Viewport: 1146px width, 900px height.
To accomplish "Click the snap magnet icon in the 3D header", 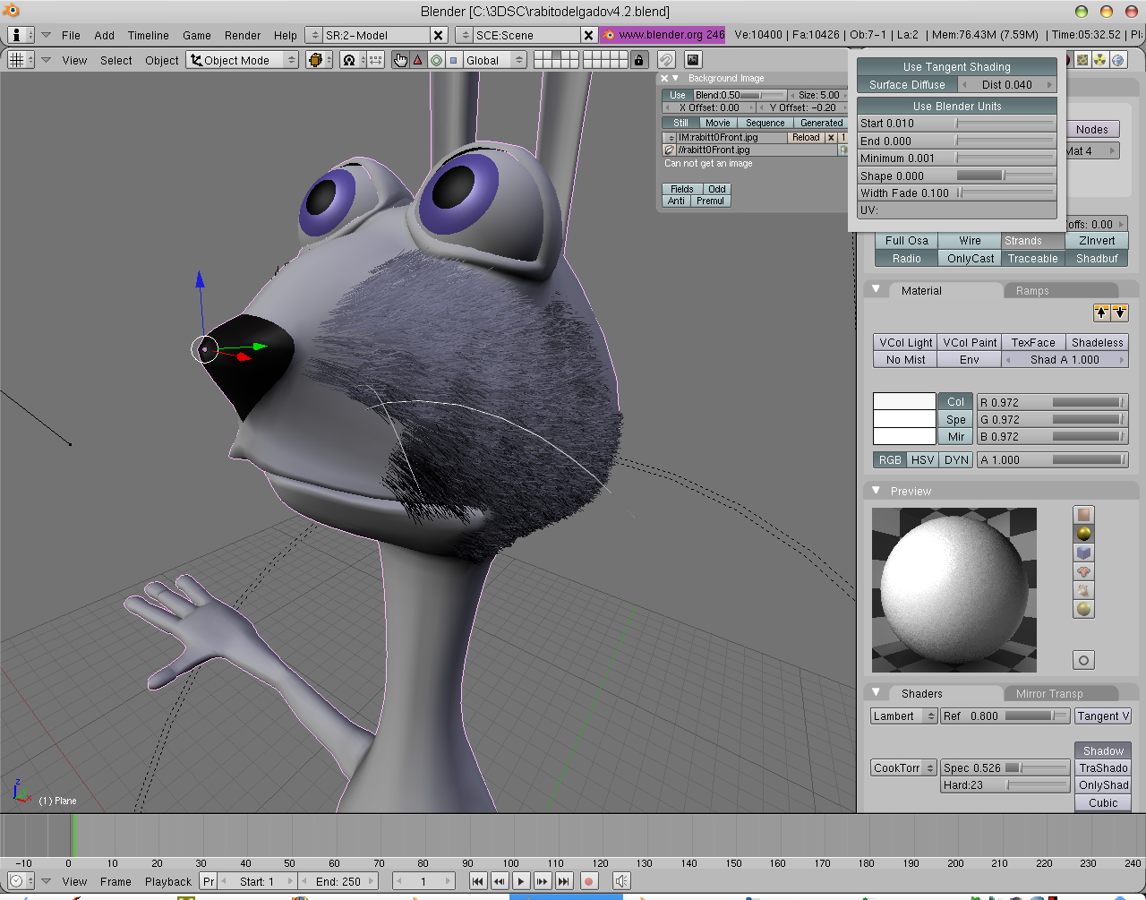I will (667, 60).
